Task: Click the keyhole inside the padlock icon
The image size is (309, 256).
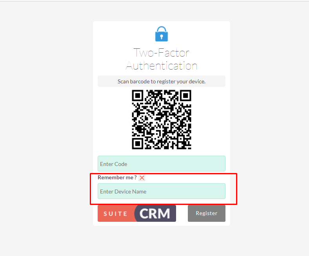Action: pos(162,37)
